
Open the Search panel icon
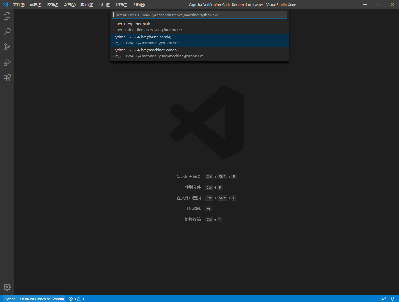(x=7, y=31)
